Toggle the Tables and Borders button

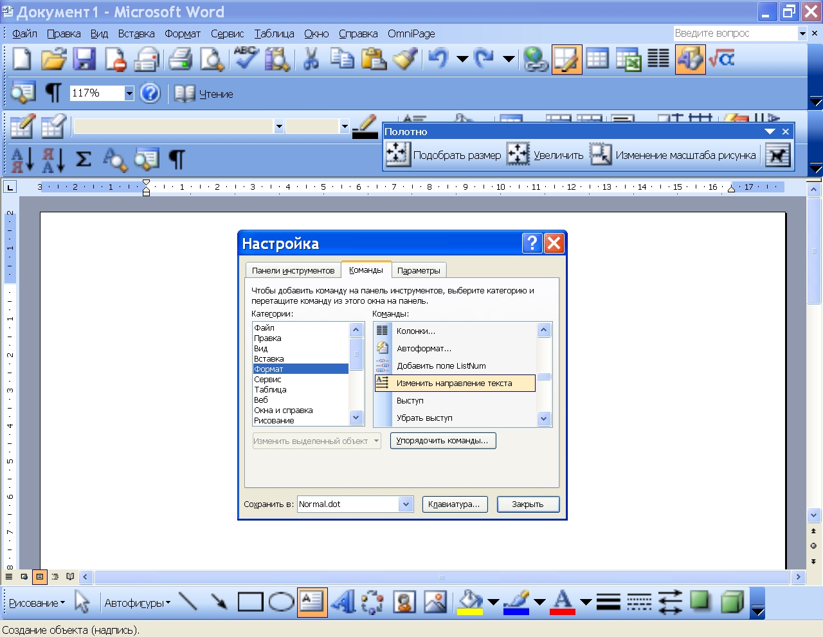coord(566,60)
